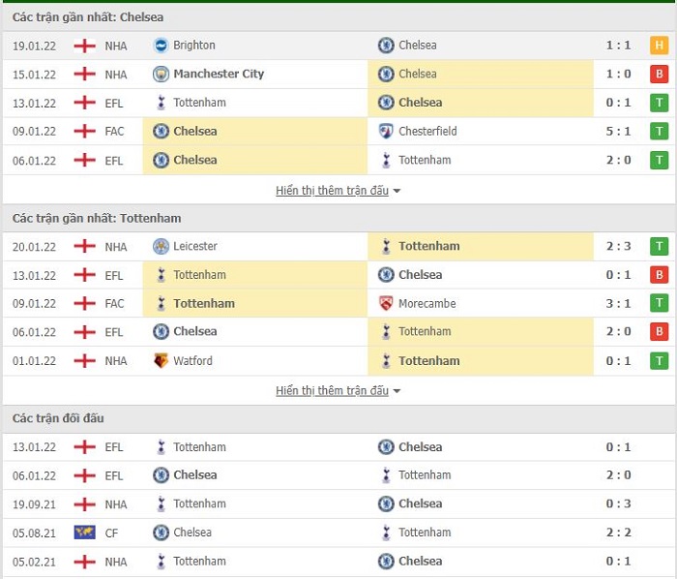The image size is (677, 579).
Task: Click the world flag icon for CF match
Action: [x=85, y=533]
